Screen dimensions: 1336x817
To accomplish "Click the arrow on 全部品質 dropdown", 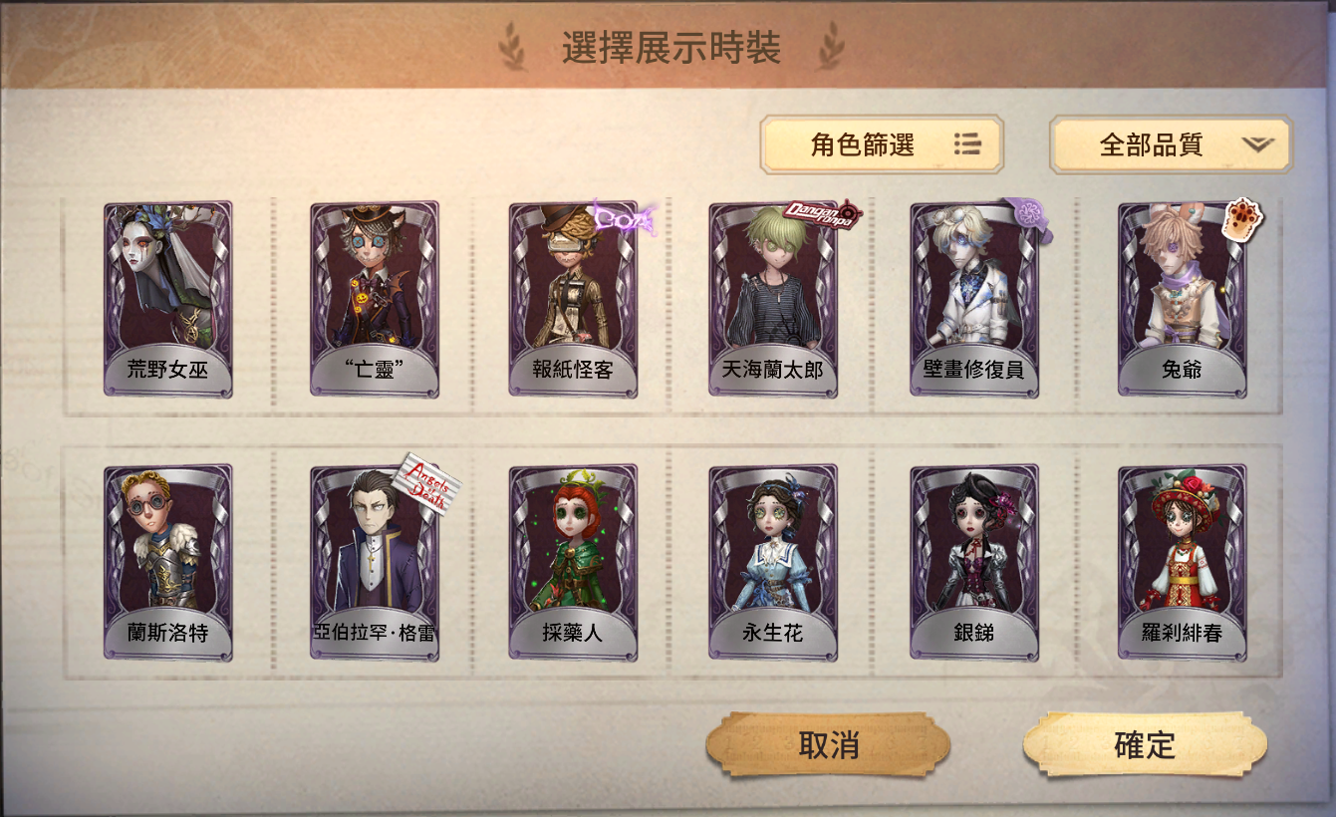I will pos(1258,145).
